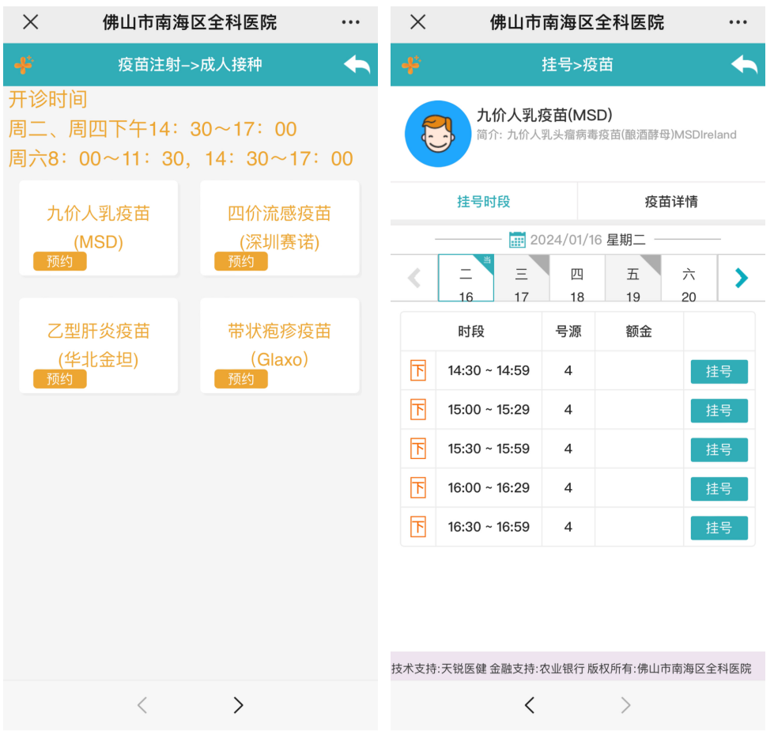Tap the back arrow in the 成人接种 header

coord(357,65)
